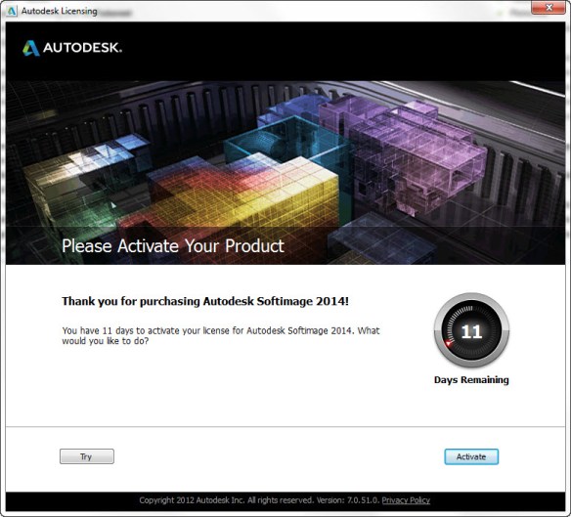Click the copyright version text in footer
The height and width of the screenshot is (517, 571).
tap(259, 500)
